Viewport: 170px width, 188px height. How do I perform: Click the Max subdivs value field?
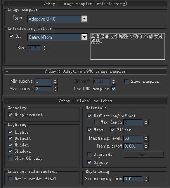[x=43, y=89]
